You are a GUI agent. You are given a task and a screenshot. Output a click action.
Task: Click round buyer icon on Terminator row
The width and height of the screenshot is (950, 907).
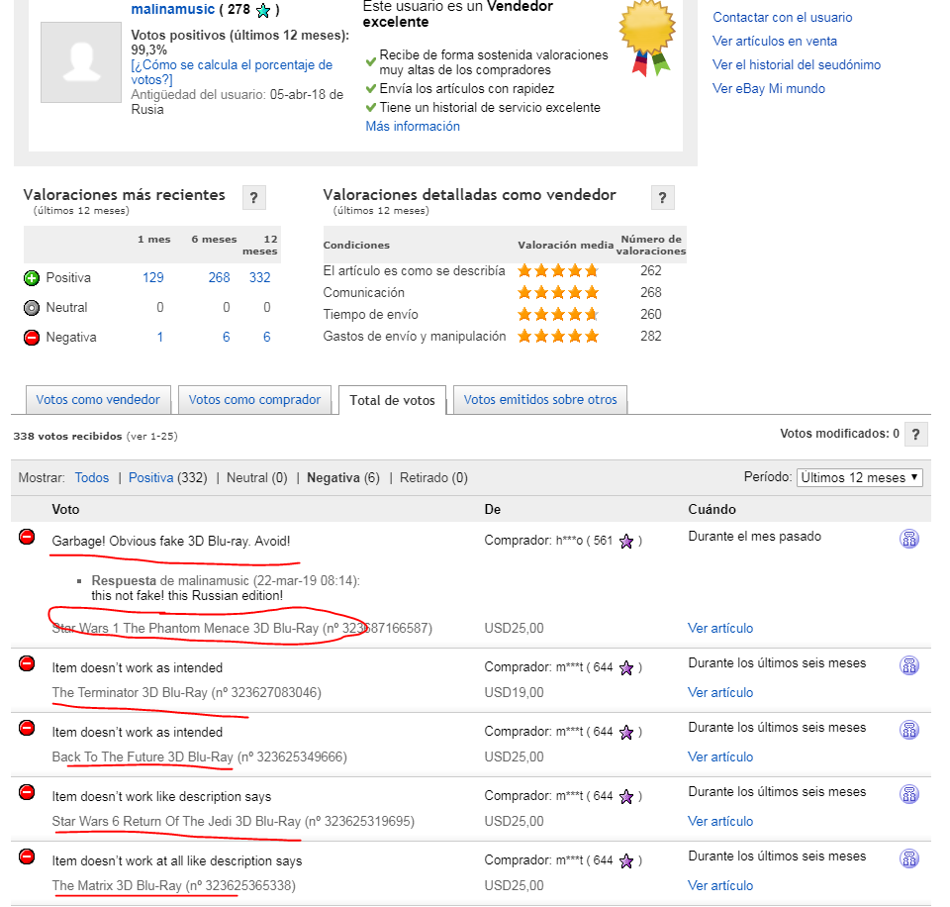tap(909, 665)
